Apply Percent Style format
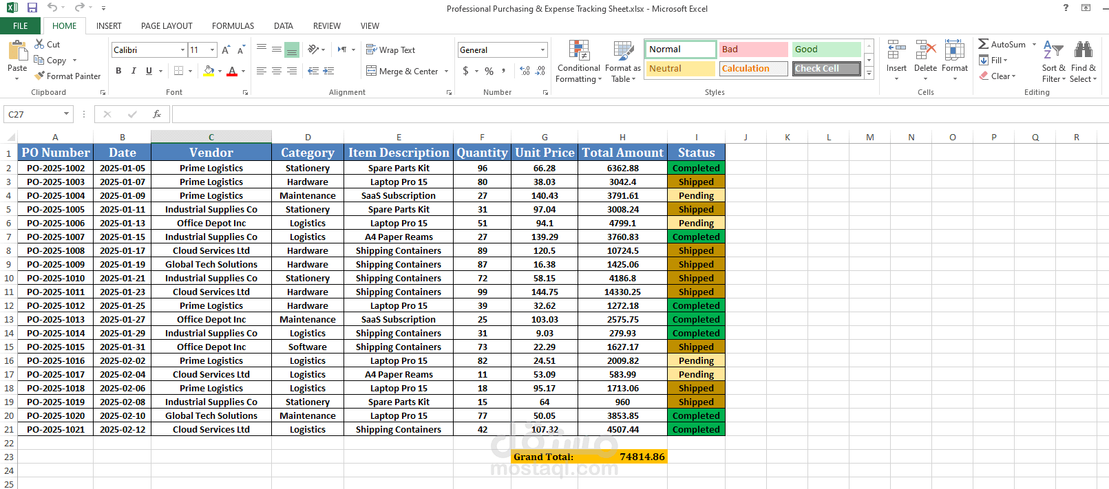1109x489 pixels. [489, 71]
